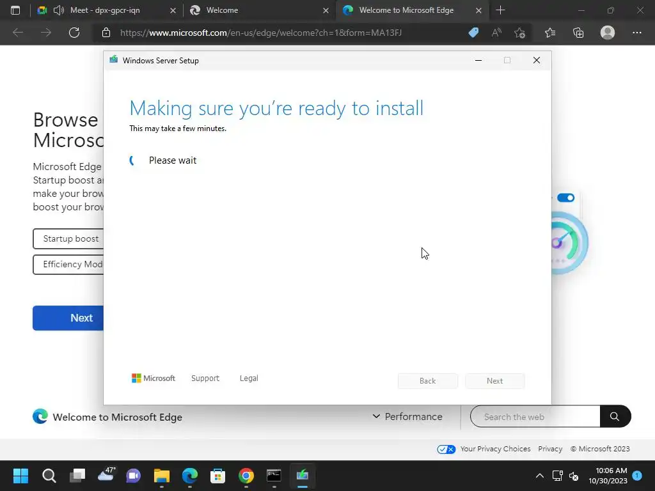Expand the Performance dropdown
This screenshot has width=655, height=491.
point(407,417)
